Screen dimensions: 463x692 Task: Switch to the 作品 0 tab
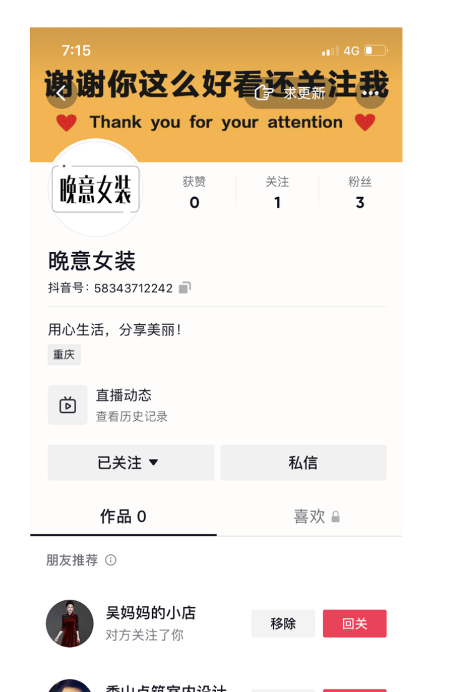click(123, 516)
